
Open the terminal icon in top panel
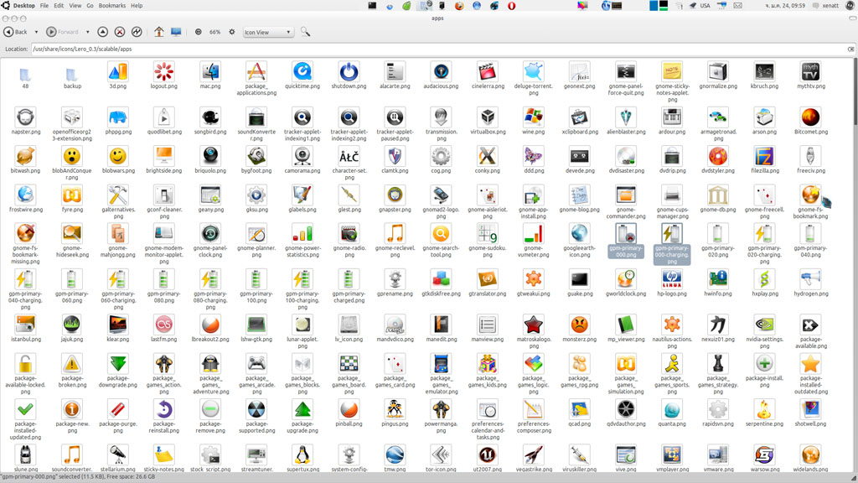[372, 6]
